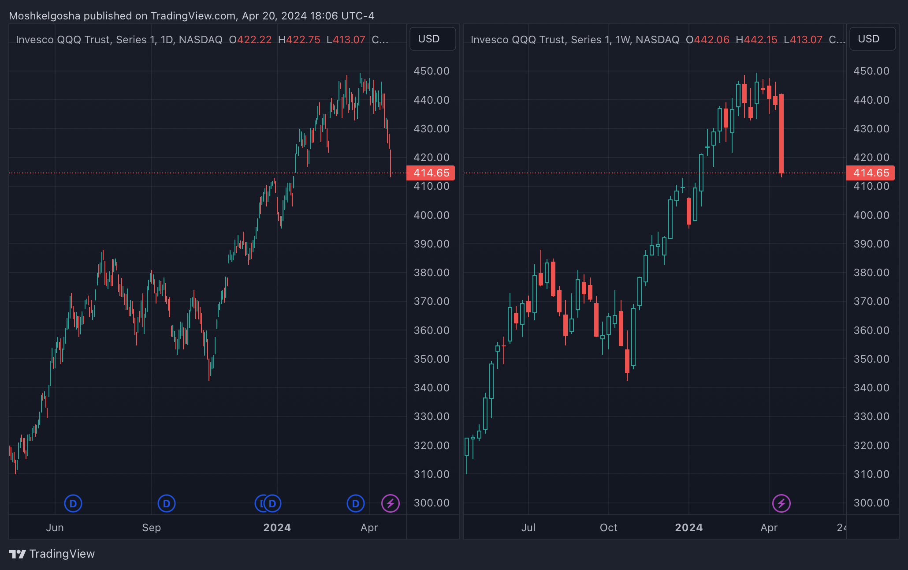Viewport: 908px width, 570px height.
Task: Click the purple lightning icon on daily chart
Action: point(391,503)
